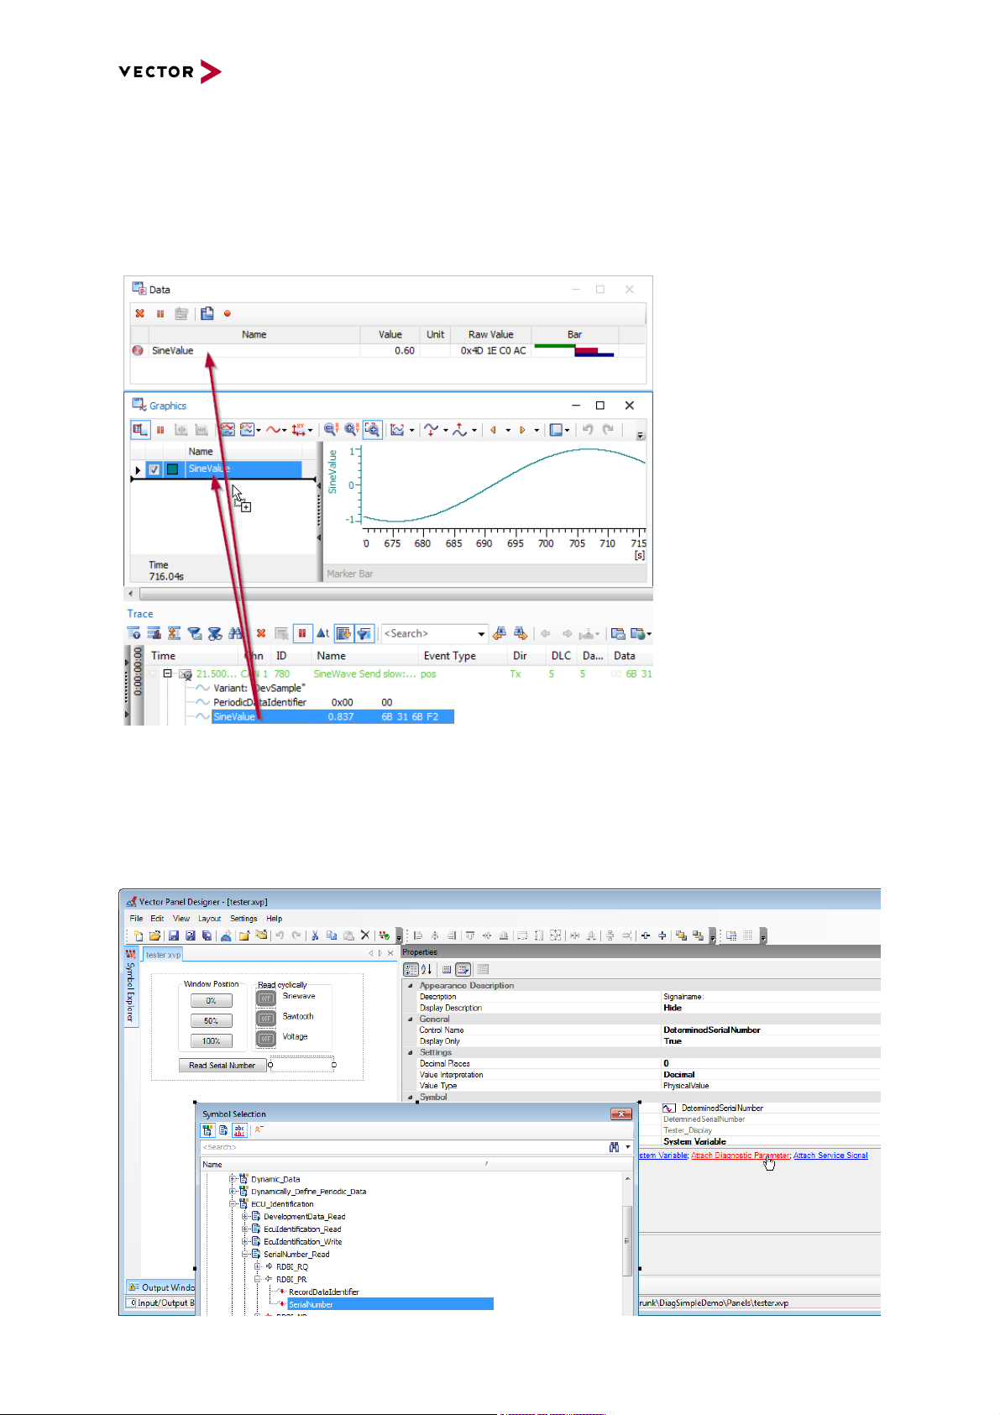
Task: Click the categorized view icon in Properties panel
Action: (x=411, y=969)
